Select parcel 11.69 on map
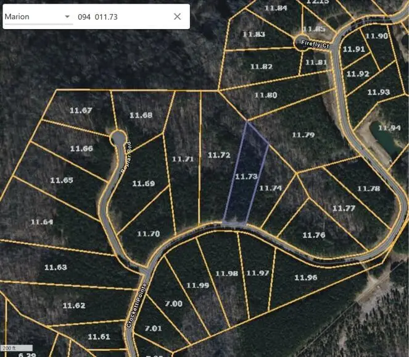409x357 pixels. coord(144,183)
